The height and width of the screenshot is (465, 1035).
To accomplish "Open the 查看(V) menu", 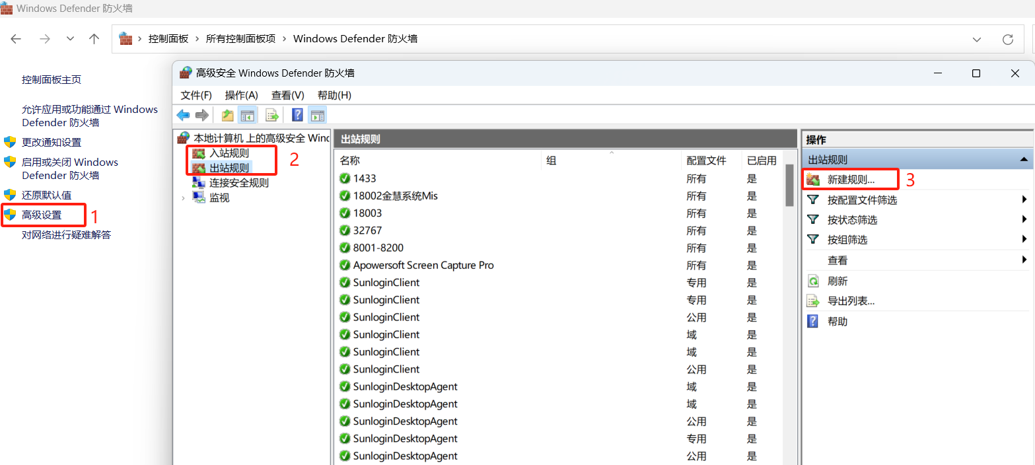I will 287,95.
